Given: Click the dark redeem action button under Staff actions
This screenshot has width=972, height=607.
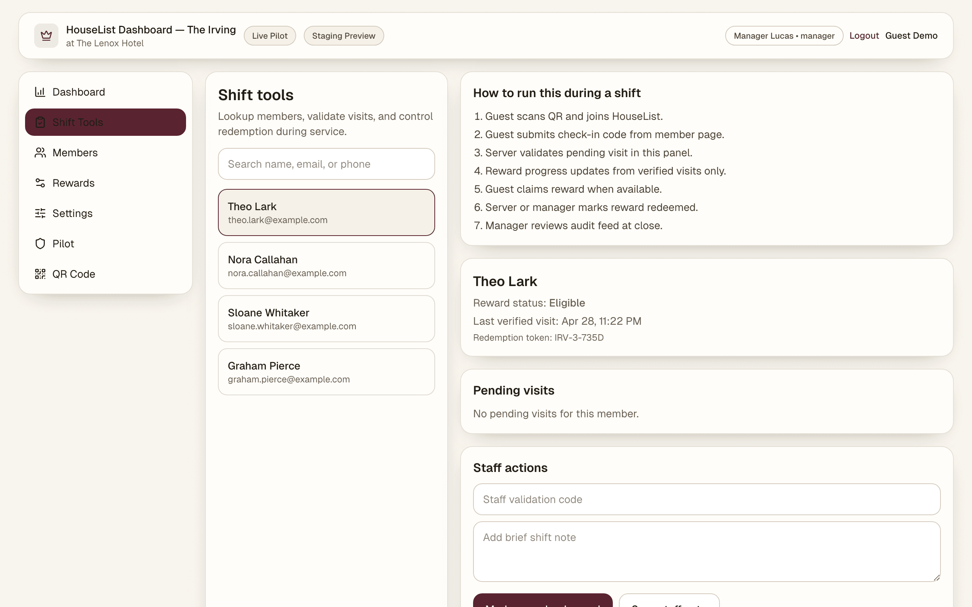Looking at the screenshot, I should (542, 601).
